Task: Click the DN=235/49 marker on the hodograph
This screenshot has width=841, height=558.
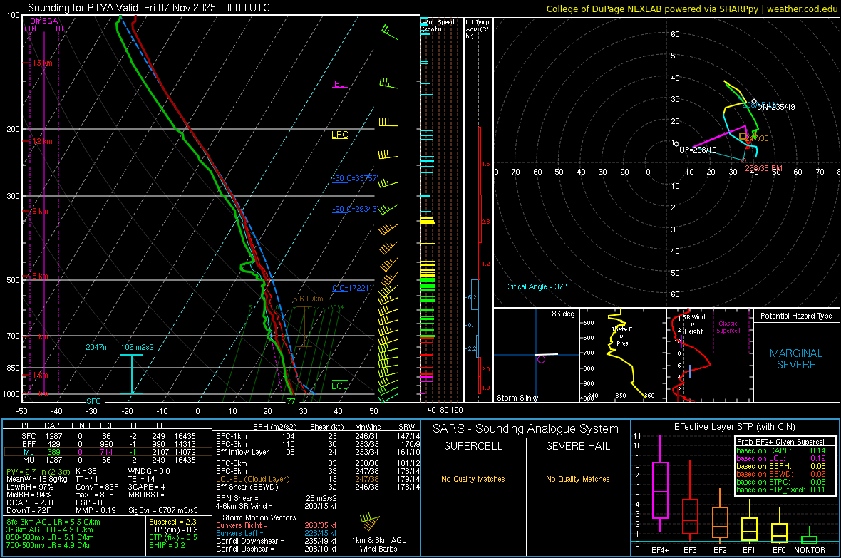Action: coord(775,107)
